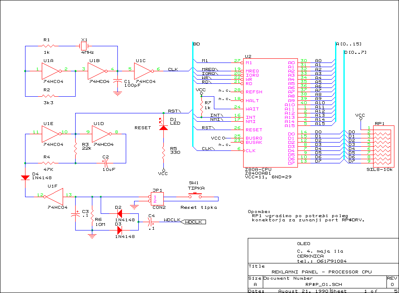Viewport: 399px width, 293px height.
Task: Click the Z8400AB1 part number text
Action: click(258, 173)
